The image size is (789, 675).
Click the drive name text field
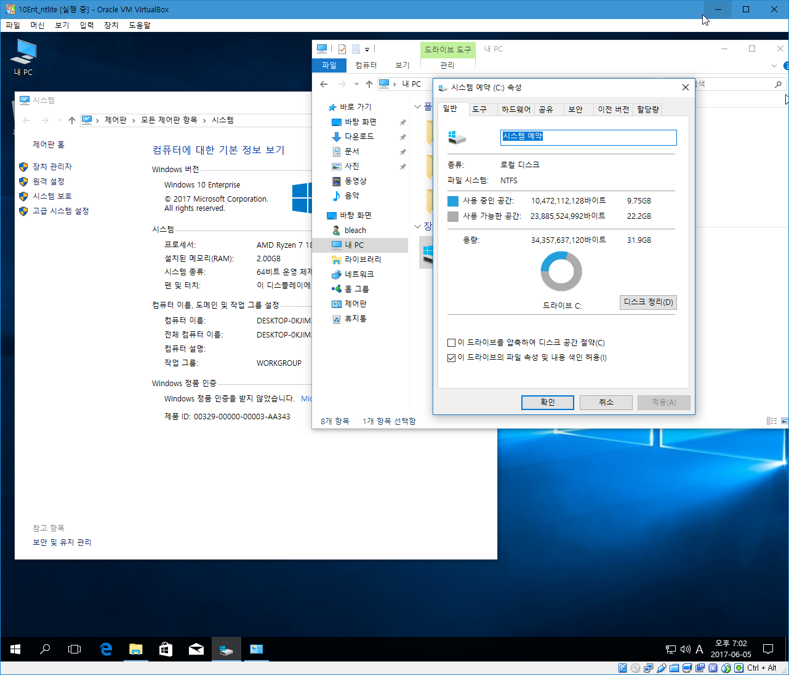click(x=588, y=137)
